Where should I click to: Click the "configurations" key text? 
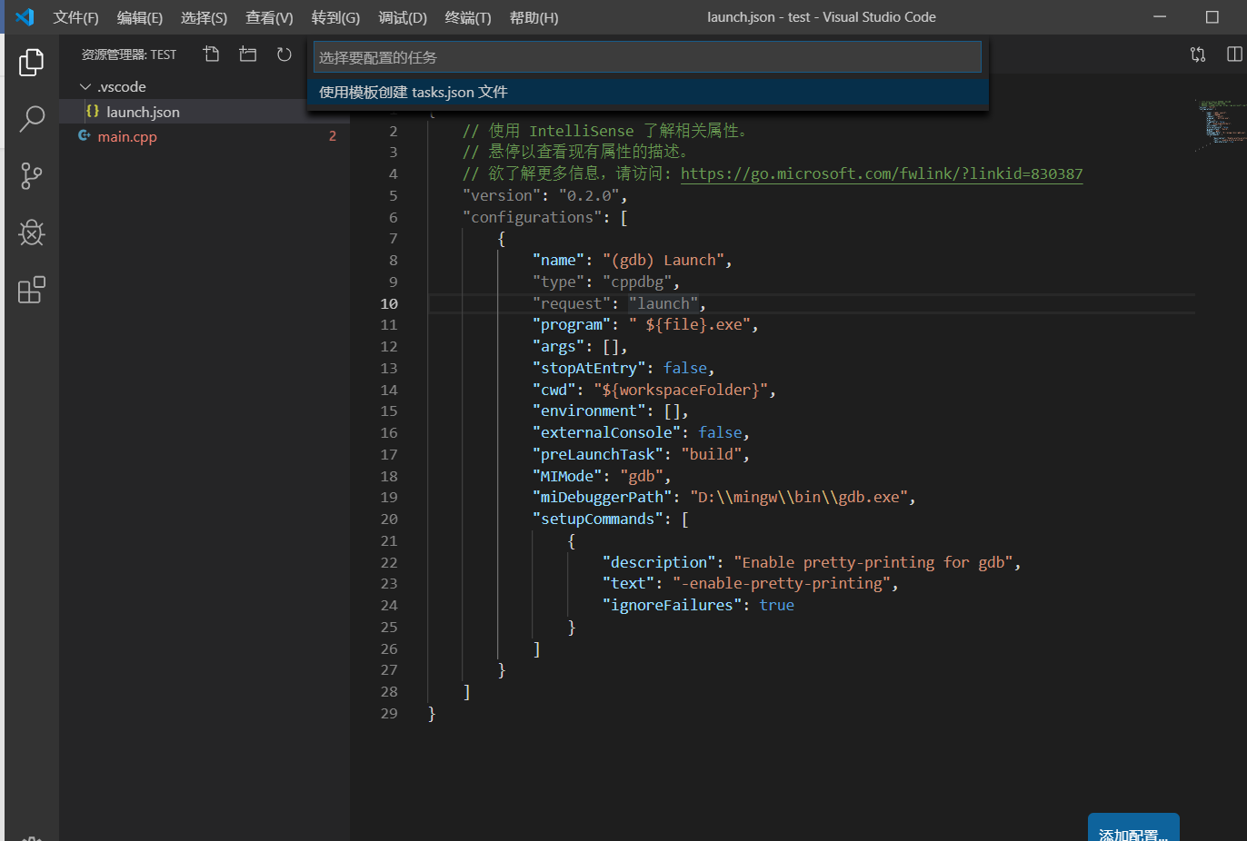click(x=533, y=218)
